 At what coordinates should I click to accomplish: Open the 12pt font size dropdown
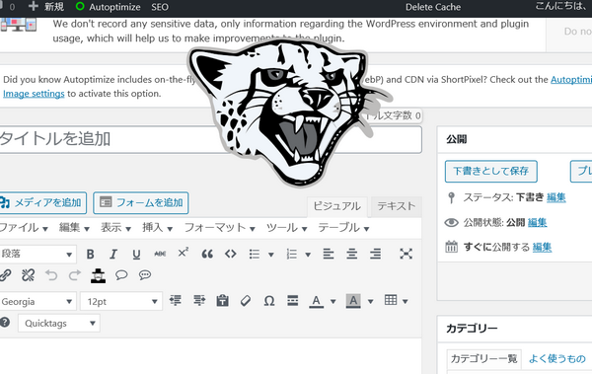tap(121, 301)
